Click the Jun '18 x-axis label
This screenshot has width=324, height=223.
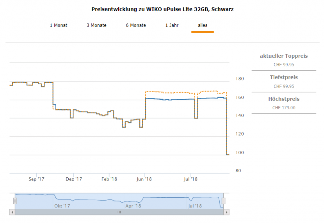(144, 179)
